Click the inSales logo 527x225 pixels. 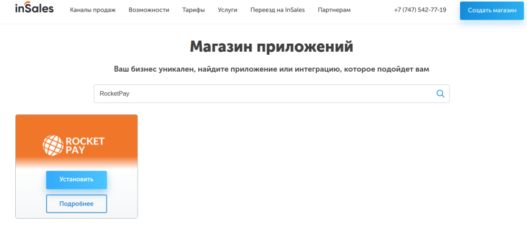(x=34, y=8)
